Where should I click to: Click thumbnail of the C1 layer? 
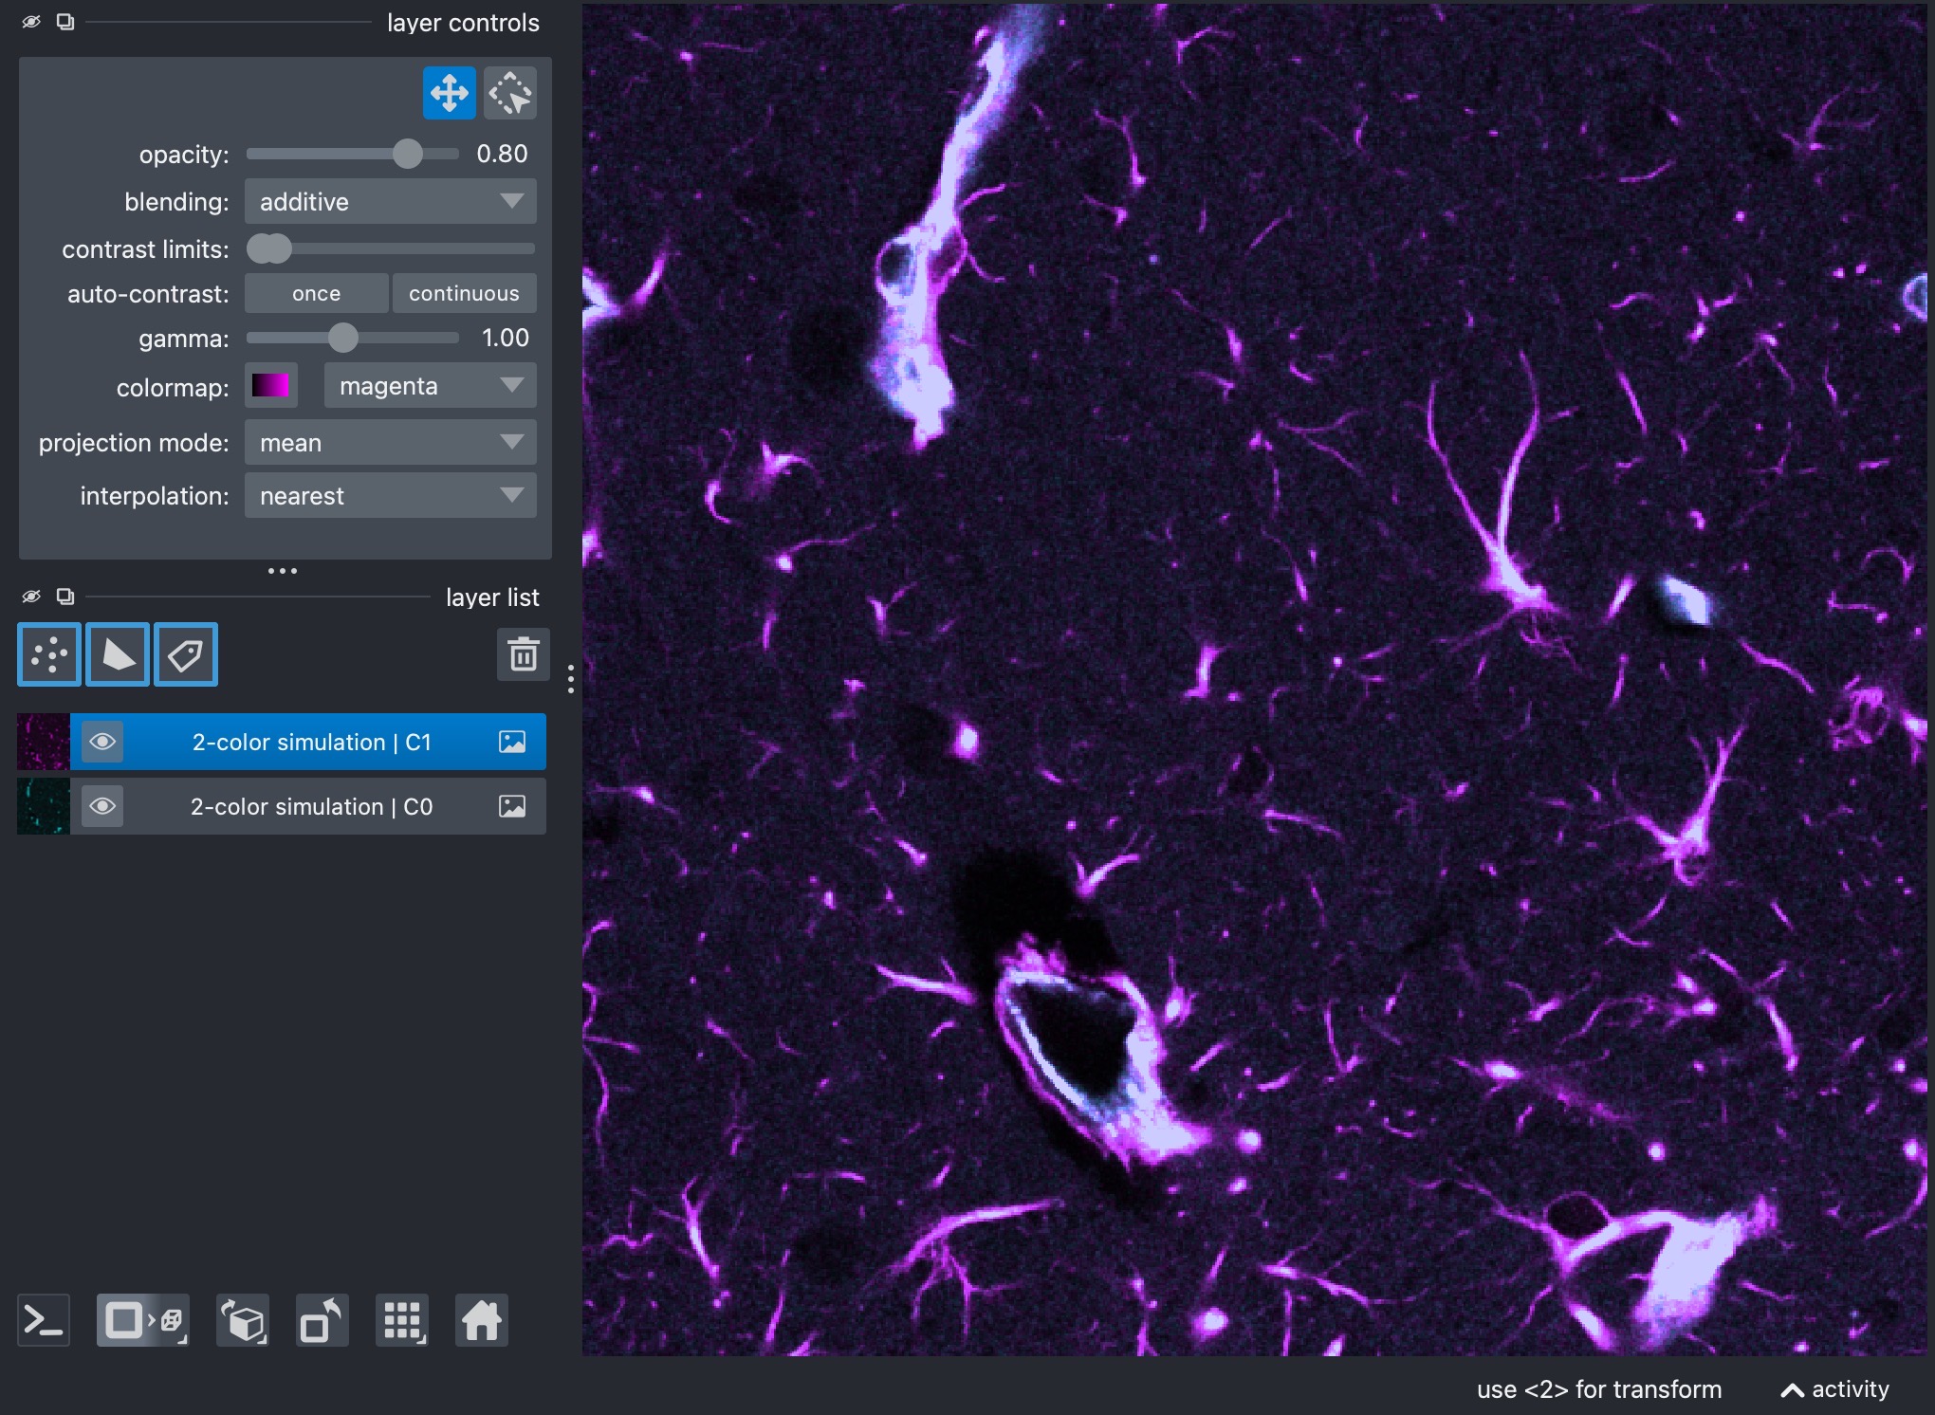(x=44, y=742)
